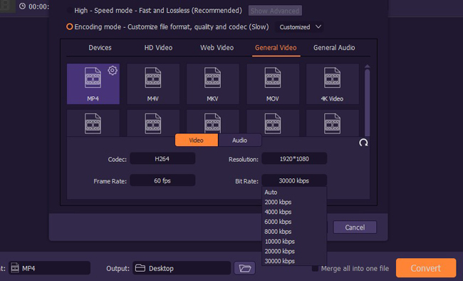463x281 pixels.
Task: Choose Auto bit rate option
Action: [x=294, y=193]
